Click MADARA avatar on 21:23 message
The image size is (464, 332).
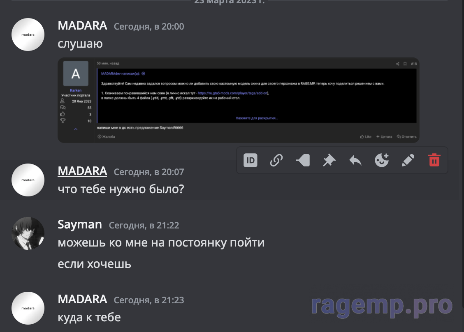[28, 308]
